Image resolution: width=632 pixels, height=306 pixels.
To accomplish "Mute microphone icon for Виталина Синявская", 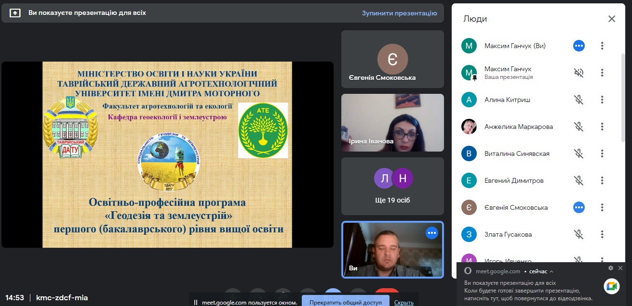I will [x=579, y=153].
